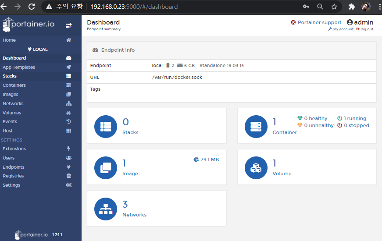Image resolution: width=382 pixels, height=241 pixels.
Task: Go back with the browser back arrow
Action: point(4,7)
